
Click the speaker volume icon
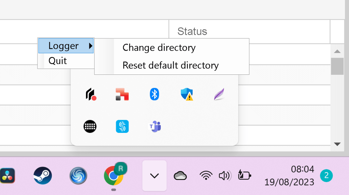(225, 176)
